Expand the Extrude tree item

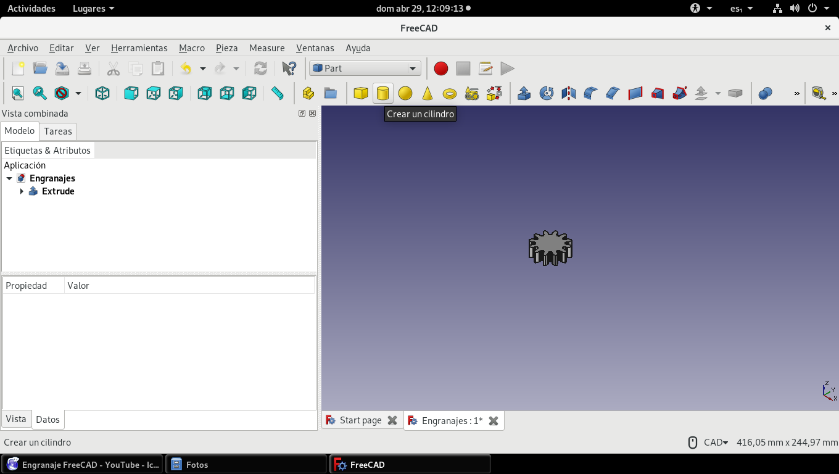(22, 191)
